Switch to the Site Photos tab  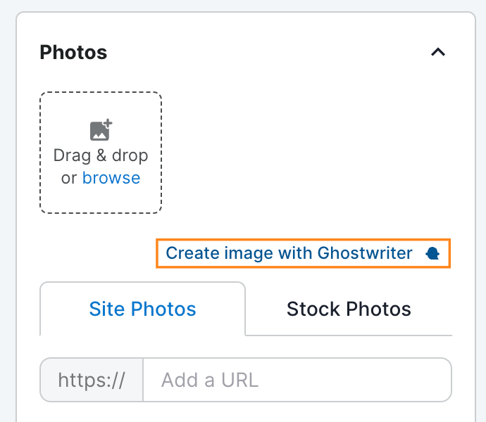pos(142,309)
